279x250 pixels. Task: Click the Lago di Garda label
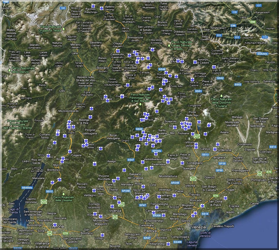[x=13, y=211]
